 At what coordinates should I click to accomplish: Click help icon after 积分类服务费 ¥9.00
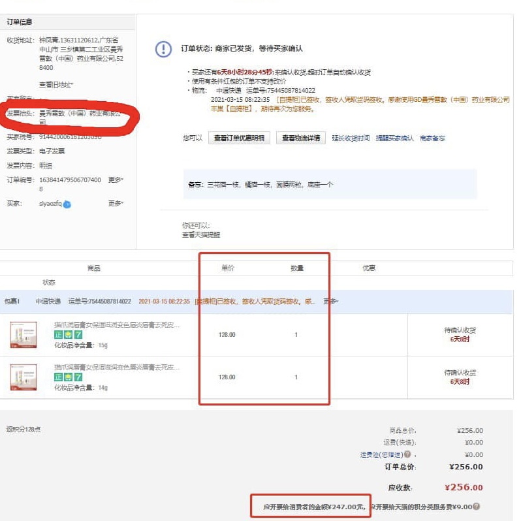pos(476,507)
